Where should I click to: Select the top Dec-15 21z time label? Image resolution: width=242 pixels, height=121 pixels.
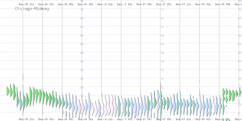[x=26, y=5]
